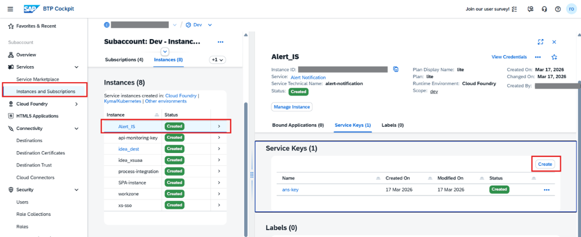This screenshot has width=581, height=237.
Task: Open the +1 more tabs dropdown
Action: (x=217, y=59)
